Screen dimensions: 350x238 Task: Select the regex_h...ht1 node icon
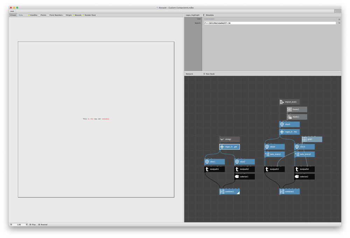[x=282, y=132]
